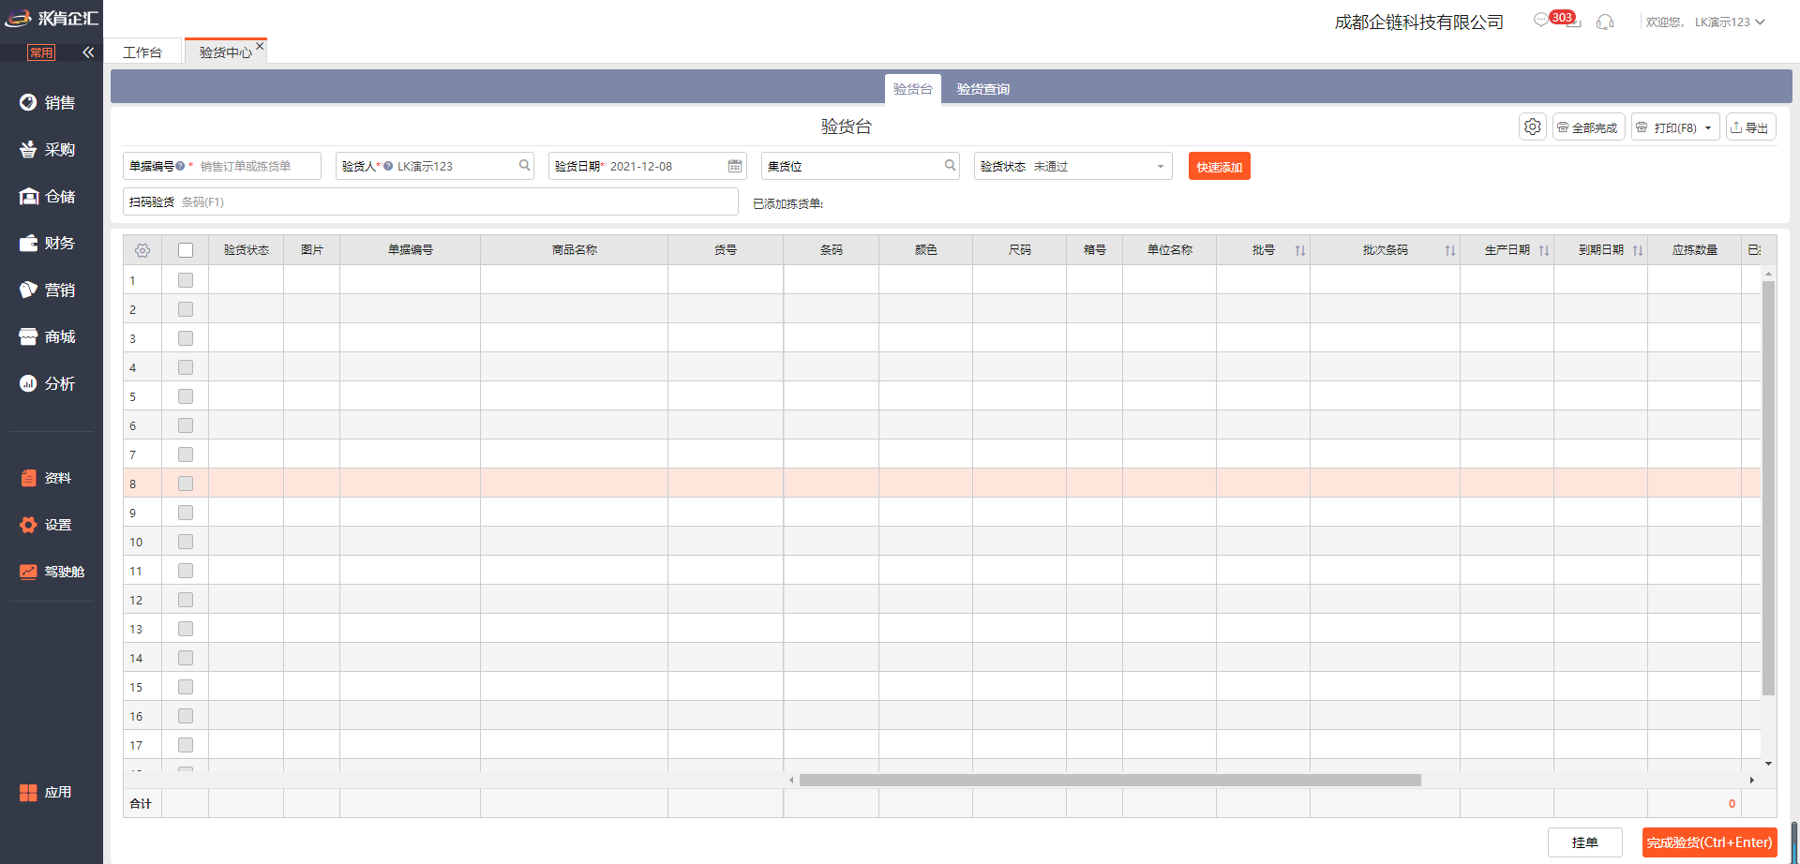Screen dimensions: 1800x864
Task: Open the 打印(F8) dropdown arrow
Action: pos(1708,127)
